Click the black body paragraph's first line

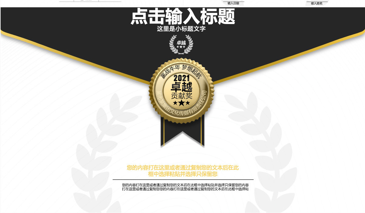tap(185, 185)
